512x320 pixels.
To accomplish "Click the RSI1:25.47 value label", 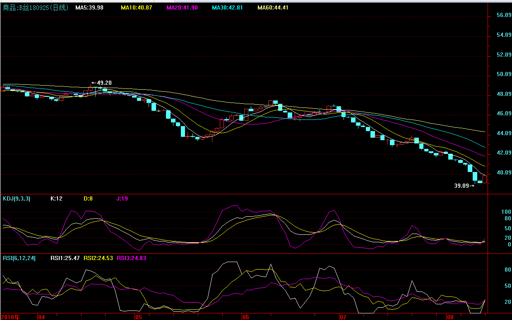I will pyautogui.click(x=65, y=258).
